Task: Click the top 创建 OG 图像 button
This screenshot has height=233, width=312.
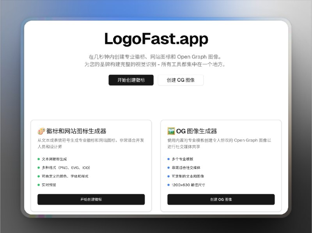Action: point(180,80)
